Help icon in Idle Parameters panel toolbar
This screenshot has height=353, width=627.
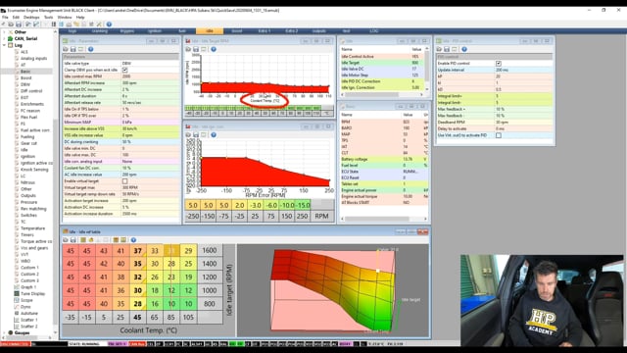pyautogui.click(x=91, y=49)
